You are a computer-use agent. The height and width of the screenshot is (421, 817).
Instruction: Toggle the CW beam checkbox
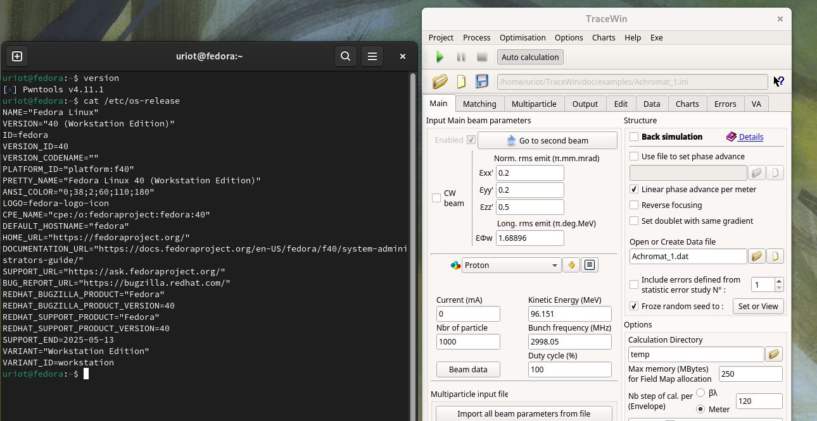coord(436,198)
